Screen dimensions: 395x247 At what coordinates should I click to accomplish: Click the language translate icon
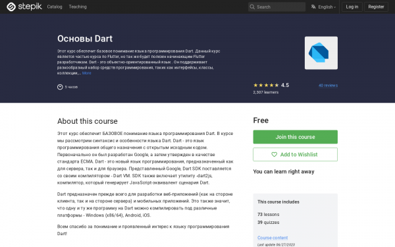(x=313, y=7)
